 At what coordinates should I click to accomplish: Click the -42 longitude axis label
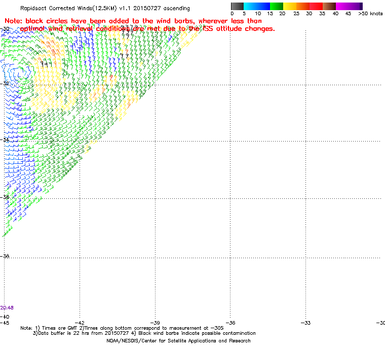(80, 323)
